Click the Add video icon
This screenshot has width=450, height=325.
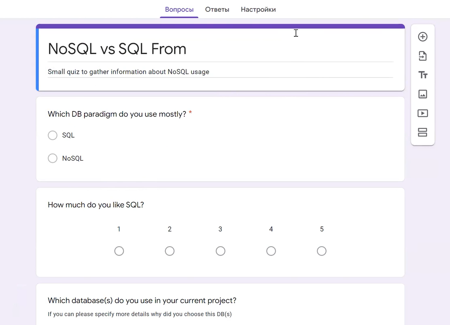pos(422,113)
